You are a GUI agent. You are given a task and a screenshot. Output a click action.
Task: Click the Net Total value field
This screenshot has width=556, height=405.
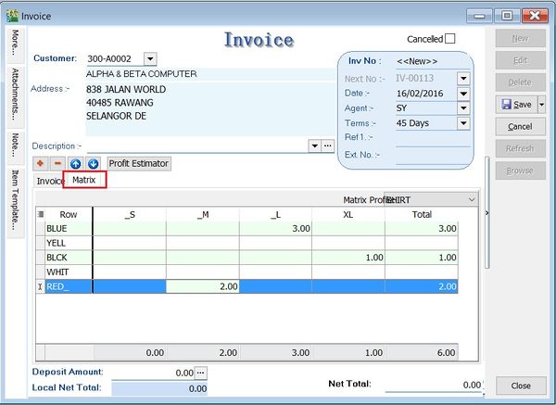pos(434,385)
